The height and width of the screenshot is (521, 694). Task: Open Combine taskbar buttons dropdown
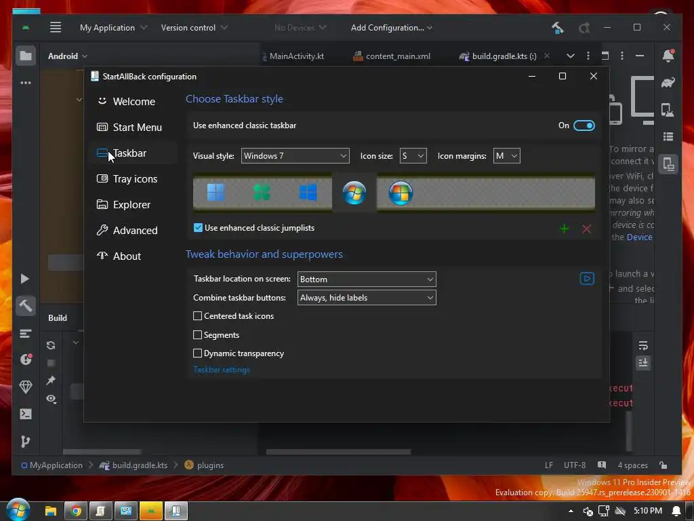pos(367,298)
